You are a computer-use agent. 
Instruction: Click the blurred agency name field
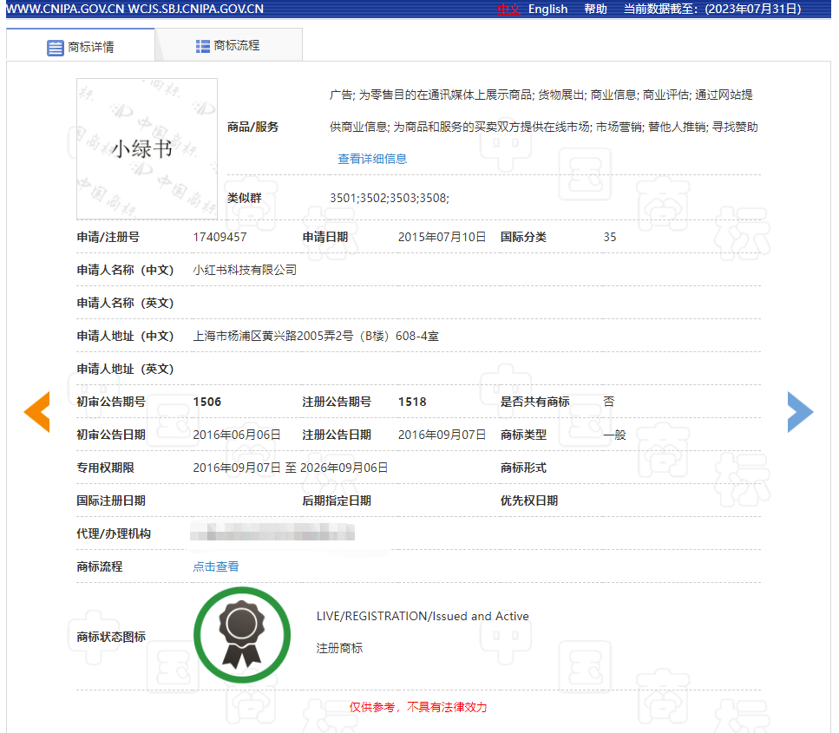[x=272, y=533]
